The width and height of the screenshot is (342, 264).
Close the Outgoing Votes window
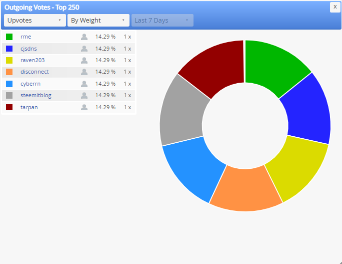(x=335, y=7)
